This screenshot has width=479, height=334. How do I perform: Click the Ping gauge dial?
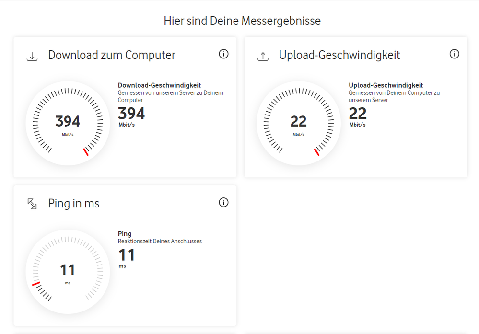point(67,271)
